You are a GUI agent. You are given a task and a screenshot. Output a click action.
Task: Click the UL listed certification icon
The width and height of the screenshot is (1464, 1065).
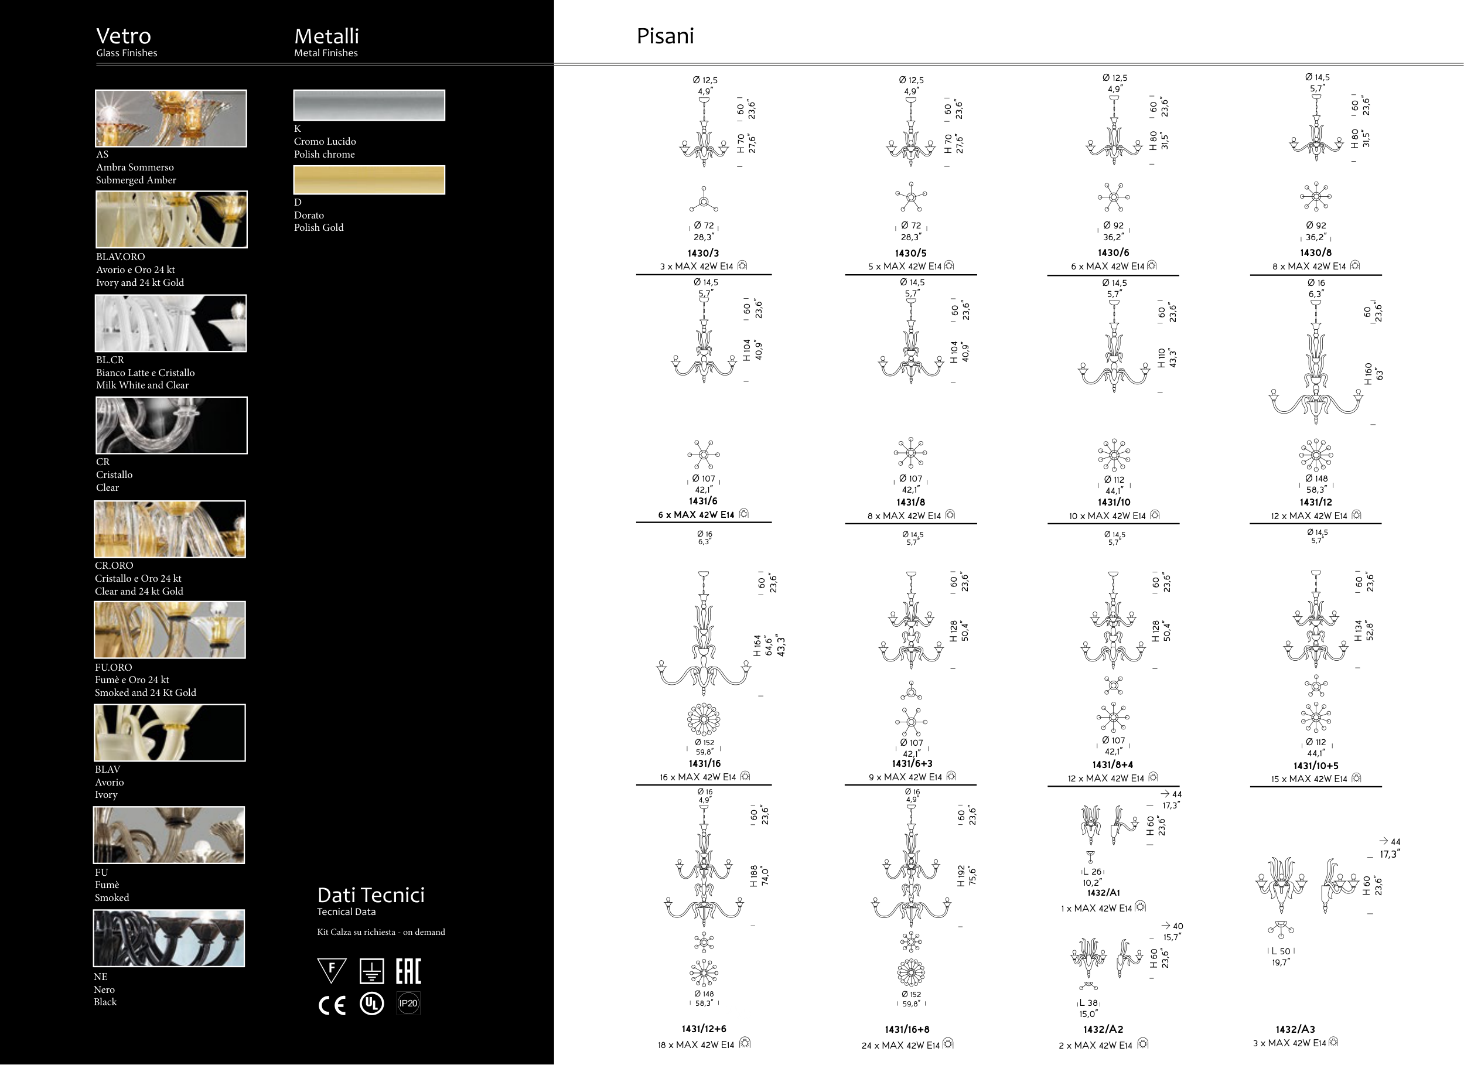coord(372,1003)
